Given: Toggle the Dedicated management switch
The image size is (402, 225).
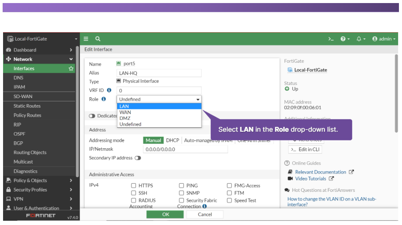Looking at the screenshot, I should click(92, 116).
